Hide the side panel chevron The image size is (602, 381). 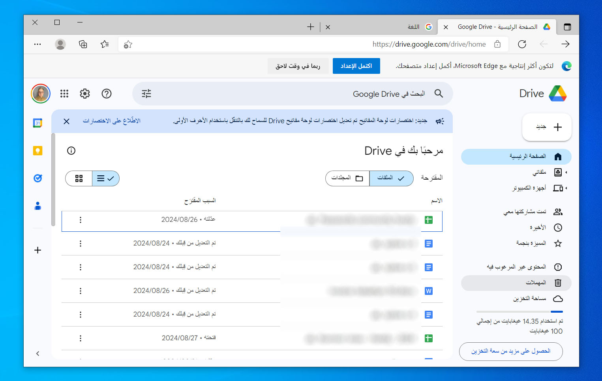(x=38, y=353)
